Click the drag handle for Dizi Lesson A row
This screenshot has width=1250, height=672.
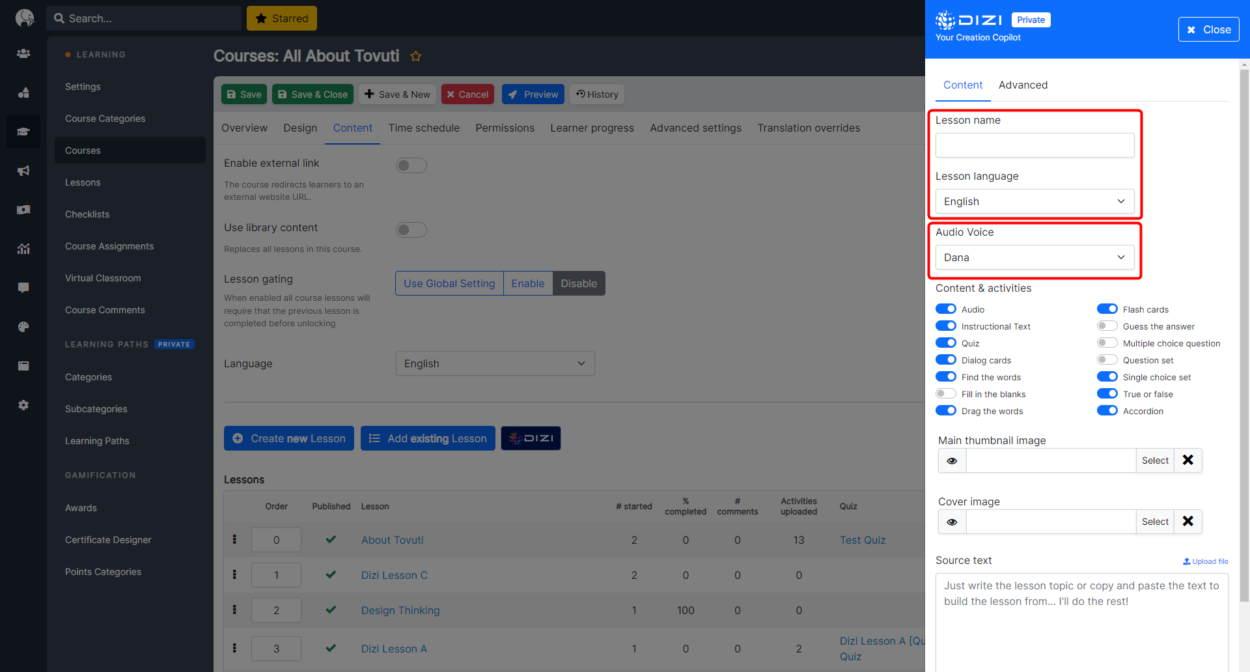(234, 648)
